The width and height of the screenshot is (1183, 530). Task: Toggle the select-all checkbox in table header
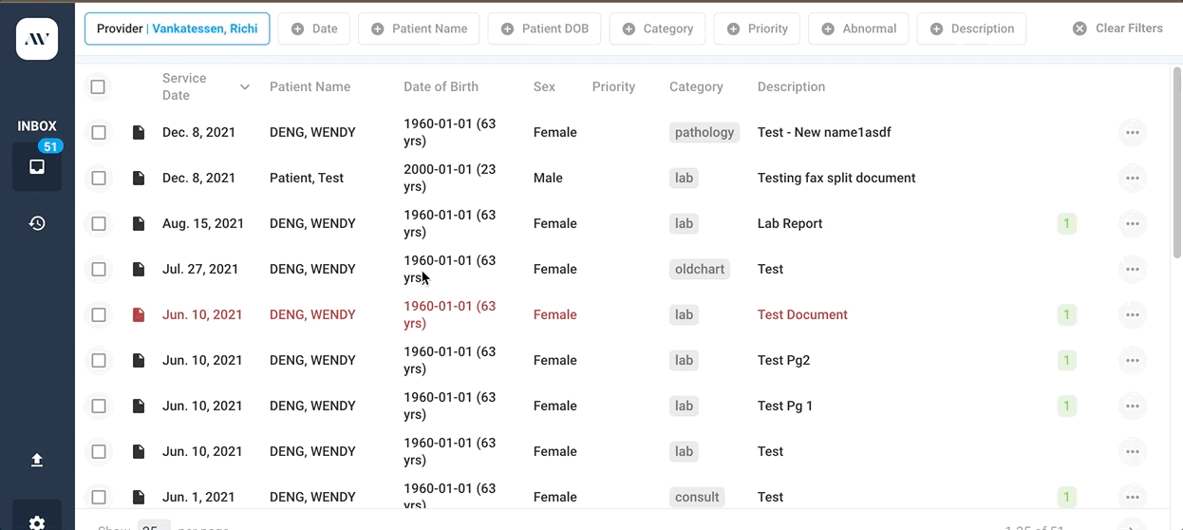point(98,87)
